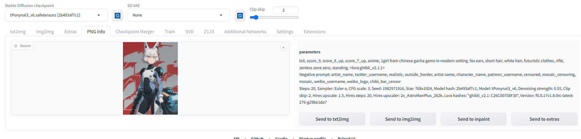Click Send to extras button

point(544,119)
